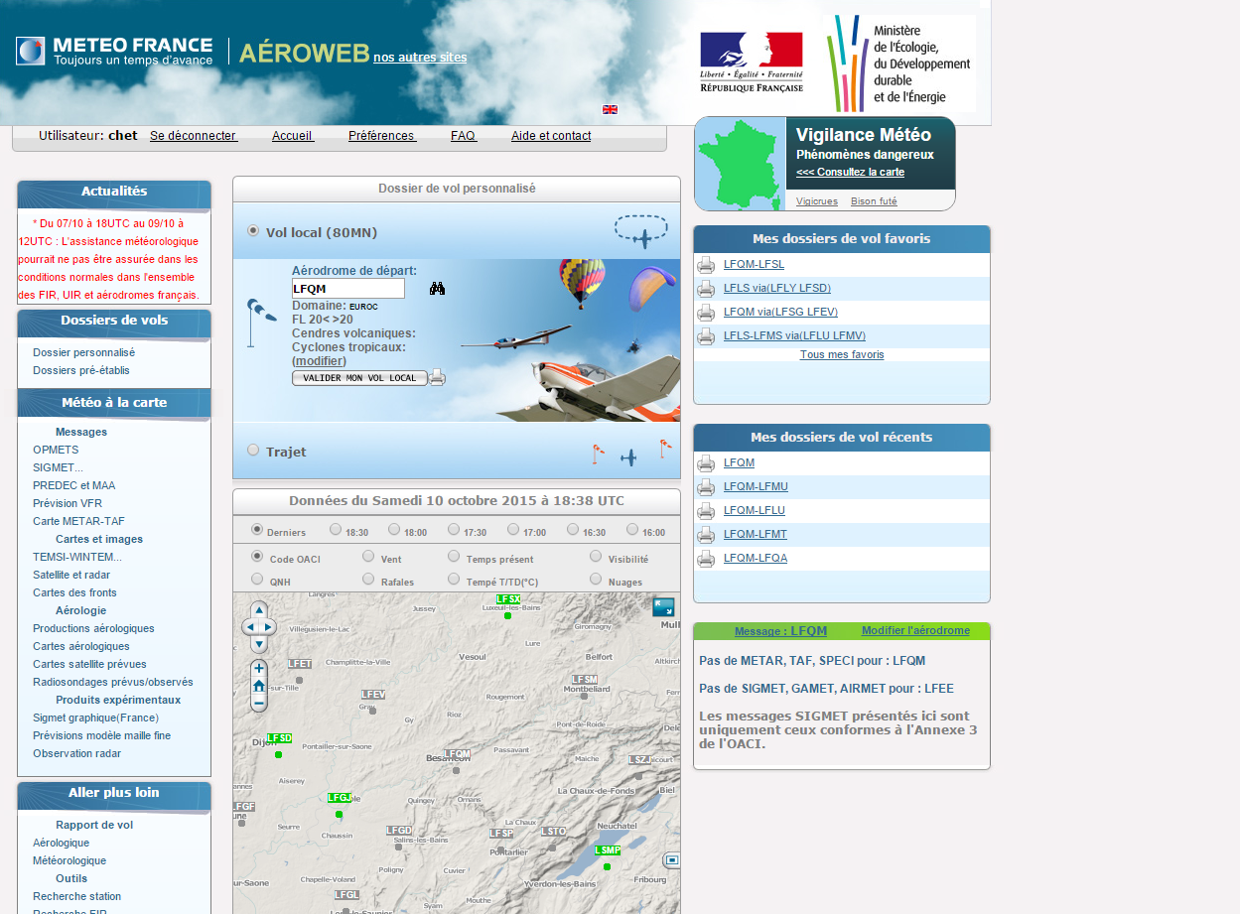1240x914 pixels.
Task: Open Aide et contact menu
Action: click(x=551, y=136)
